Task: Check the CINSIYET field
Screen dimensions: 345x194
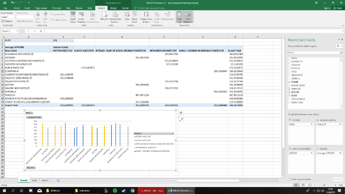Action: (289, 65)
